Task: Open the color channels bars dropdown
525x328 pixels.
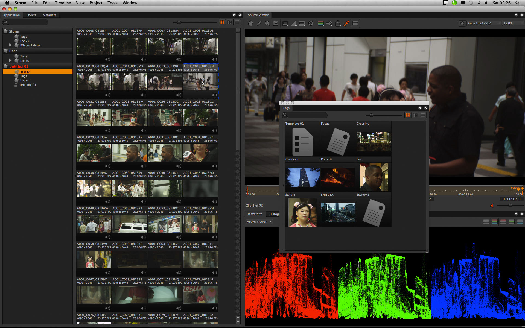Action: click(x=321, y=24)
